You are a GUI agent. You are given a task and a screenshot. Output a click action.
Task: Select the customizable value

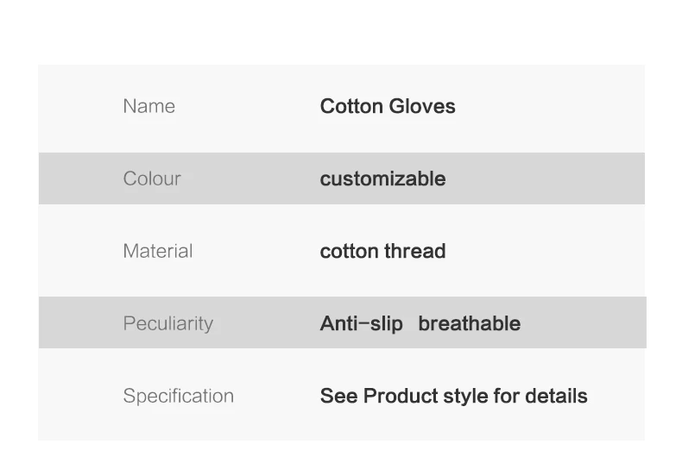pos(382,178)
